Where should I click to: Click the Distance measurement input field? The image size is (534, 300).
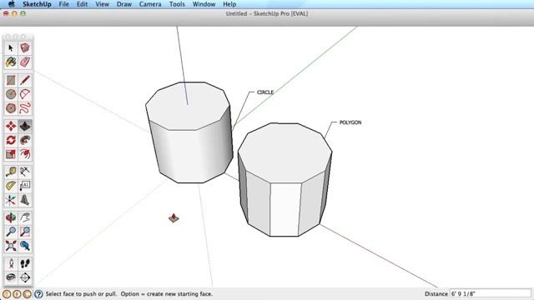tap(491, 294)
